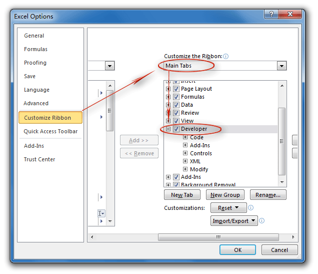The height and width of the screenshot is (274, 318).
Task: Open the Formulas options category in sidebar
Action: [x=35, y=49]
